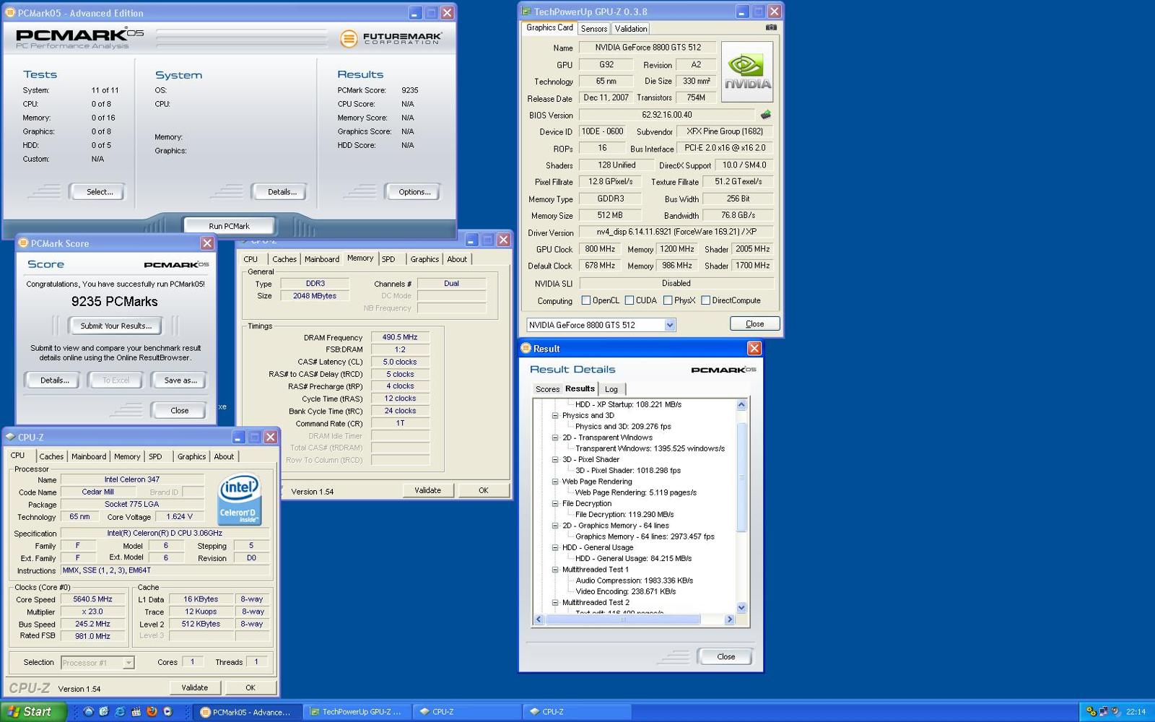Click the media player quick launch icon
Image resolution: width=1155 pixels, height=722 pixels.
point(167,712)
